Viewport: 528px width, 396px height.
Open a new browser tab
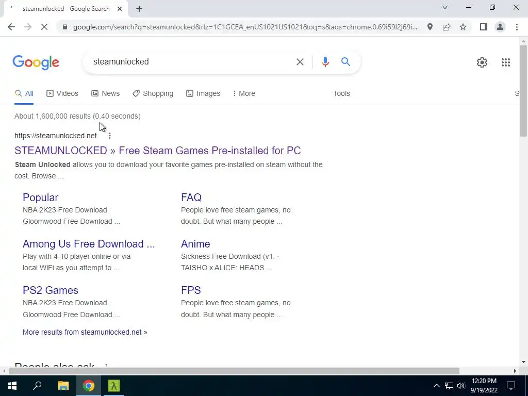click(139, 9)
